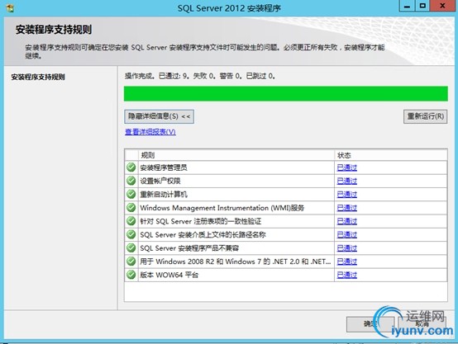Select 安装程序支持规则 step in left pane
458x344 pixels.
pyautogui.click(x=38, y=78)
